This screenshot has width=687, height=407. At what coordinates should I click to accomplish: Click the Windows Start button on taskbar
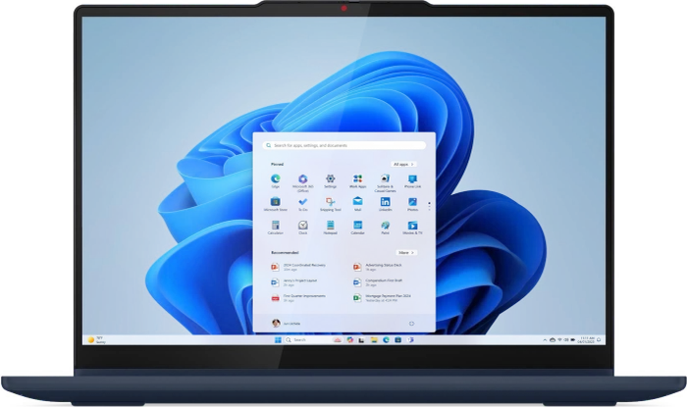pyautogui.click(x=278, y=339)
